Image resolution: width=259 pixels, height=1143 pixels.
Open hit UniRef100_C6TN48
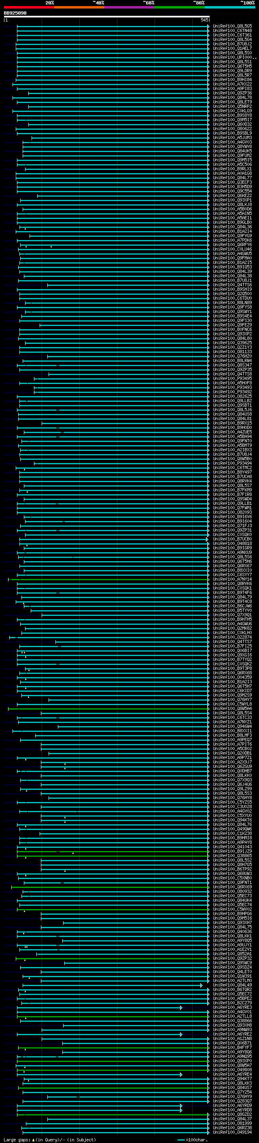point(232,31)
